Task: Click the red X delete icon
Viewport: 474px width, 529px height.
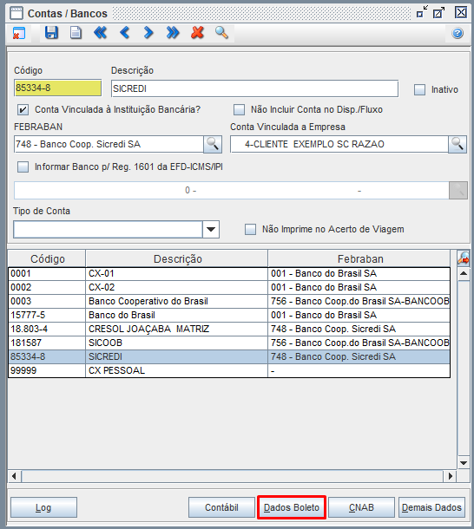Action: coord(197,33)
